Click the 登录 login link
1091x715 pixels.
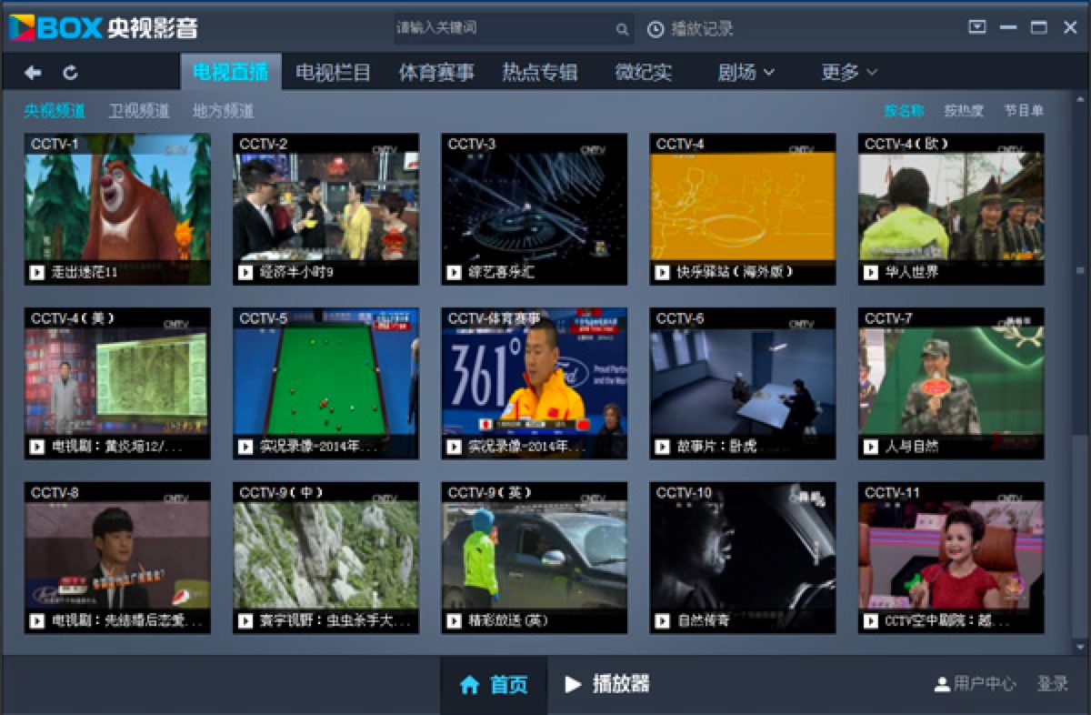[x=1053, y=684]
